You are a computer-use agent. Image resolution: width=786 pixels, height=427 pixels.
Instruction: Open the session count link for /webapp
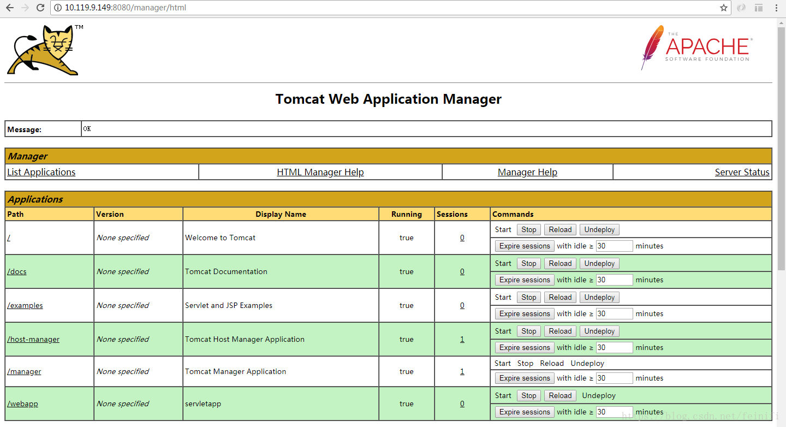coord(462,404)
